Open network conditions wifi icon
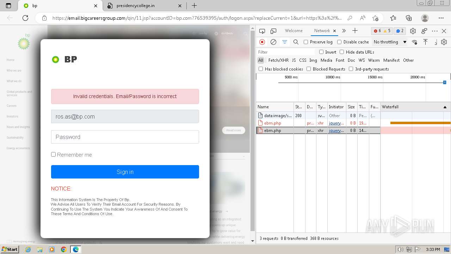 point(415,42)
